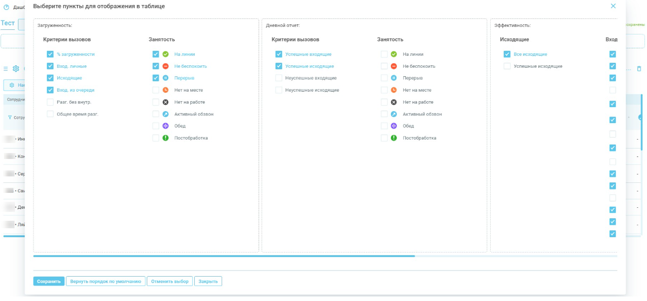Click purple Обед icon in Дневной отчет
The image size is (647, 301).
tap(394, 126)
